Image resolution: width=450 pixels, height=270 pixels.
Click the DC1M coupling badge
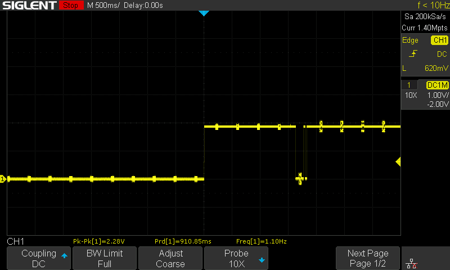coord(438,85)
